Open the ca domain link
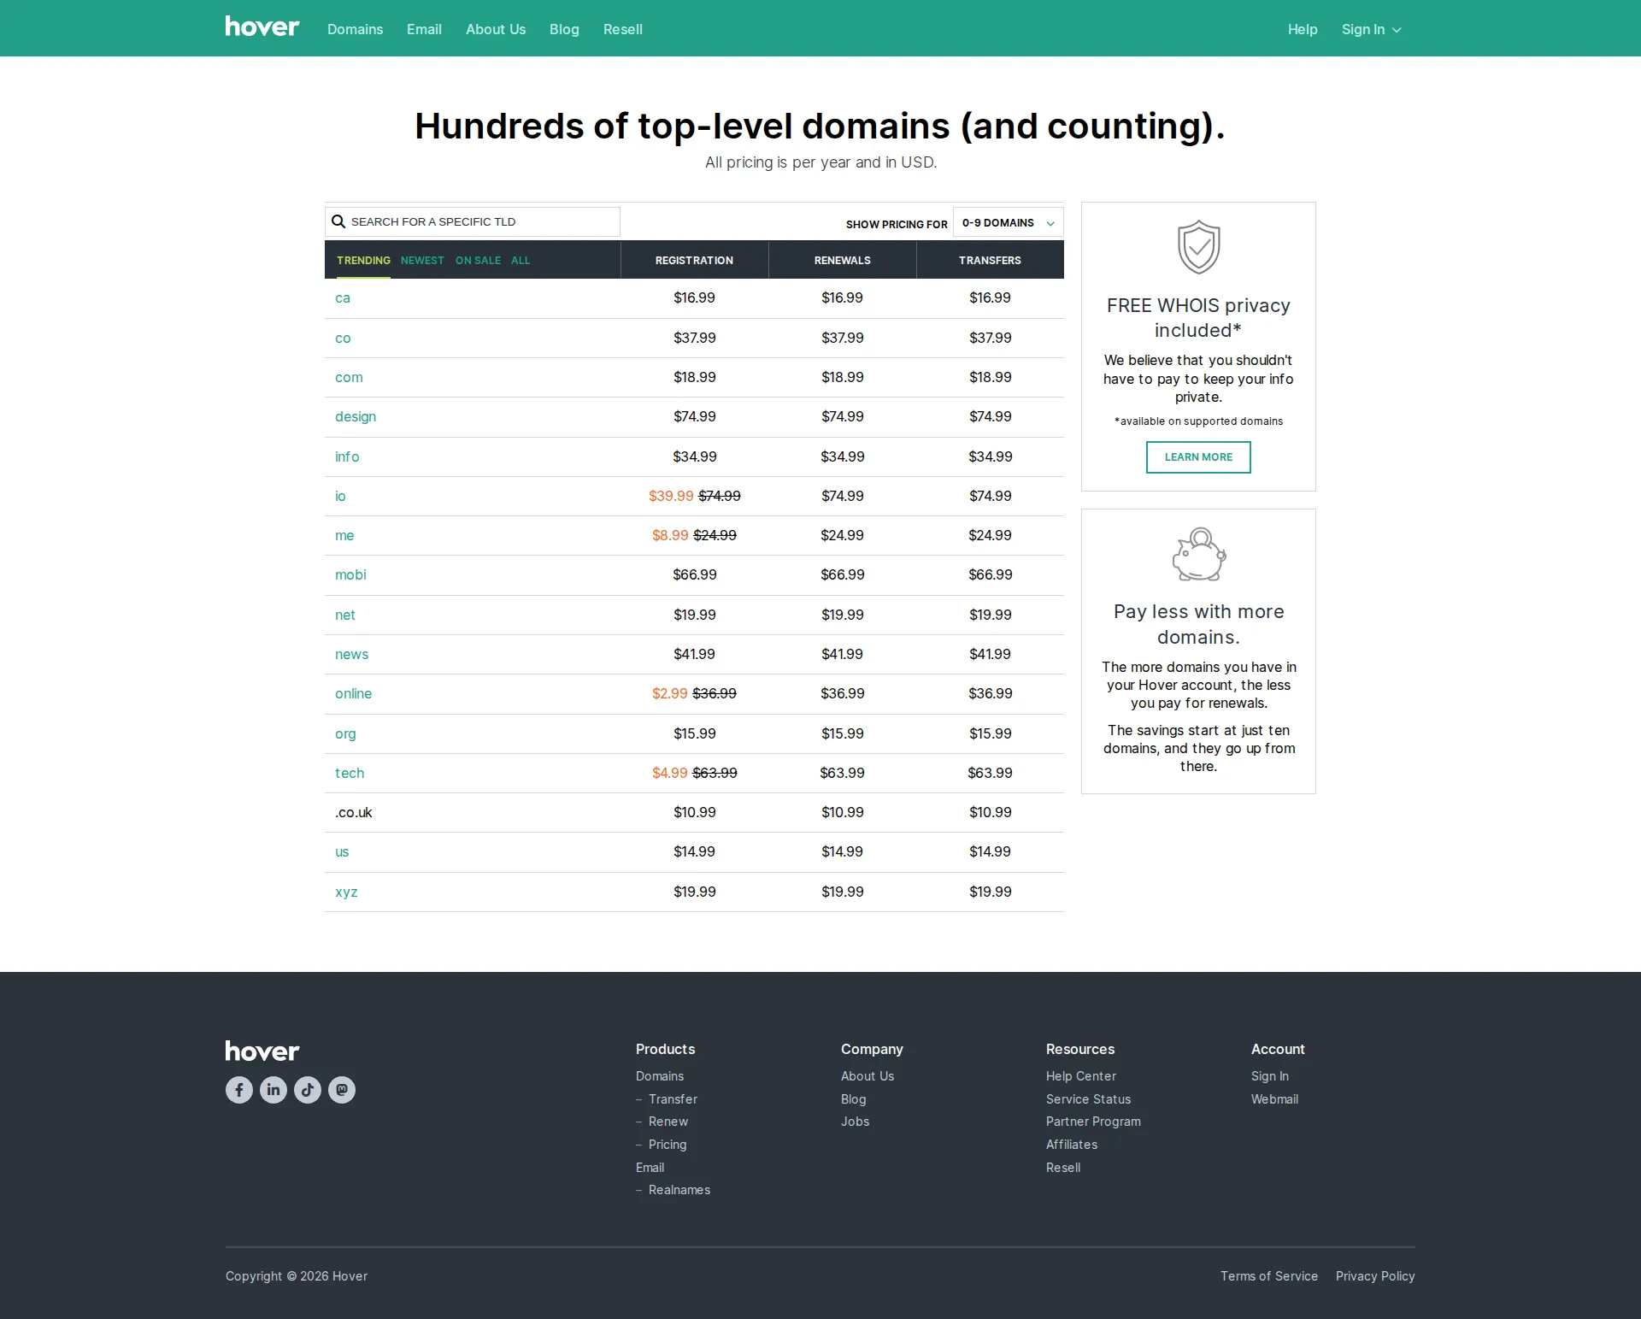Viewport: 1641px width, 1319px height. coord(343,297)
